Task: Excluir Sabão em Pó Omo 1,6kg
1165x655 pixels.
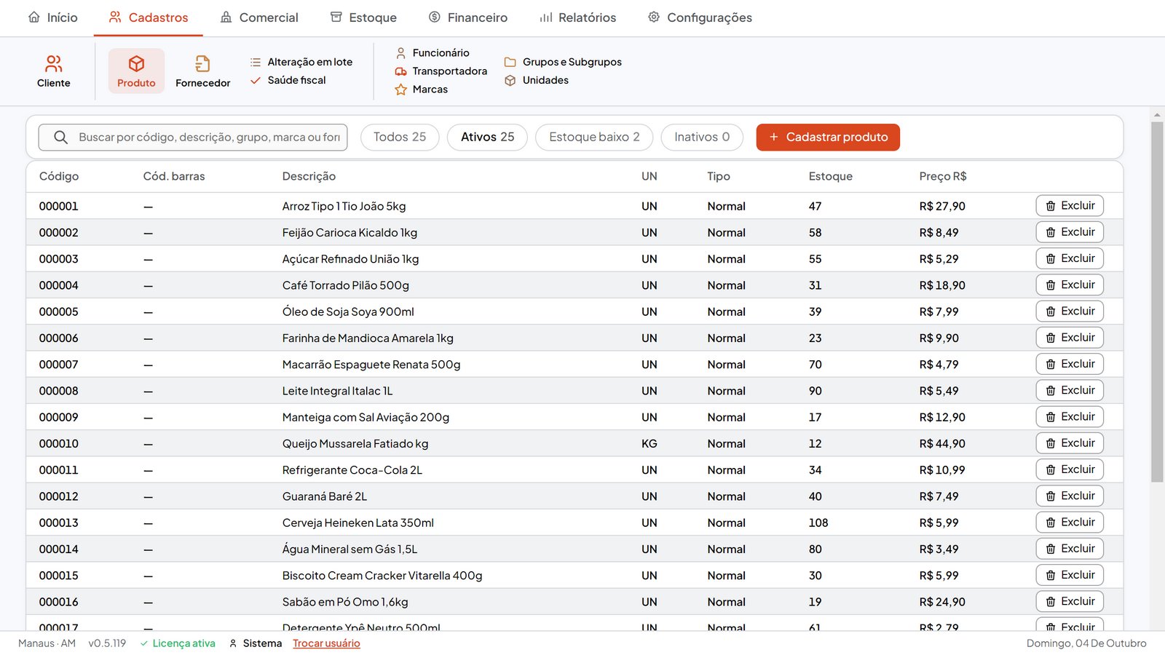Action: 1070,601
